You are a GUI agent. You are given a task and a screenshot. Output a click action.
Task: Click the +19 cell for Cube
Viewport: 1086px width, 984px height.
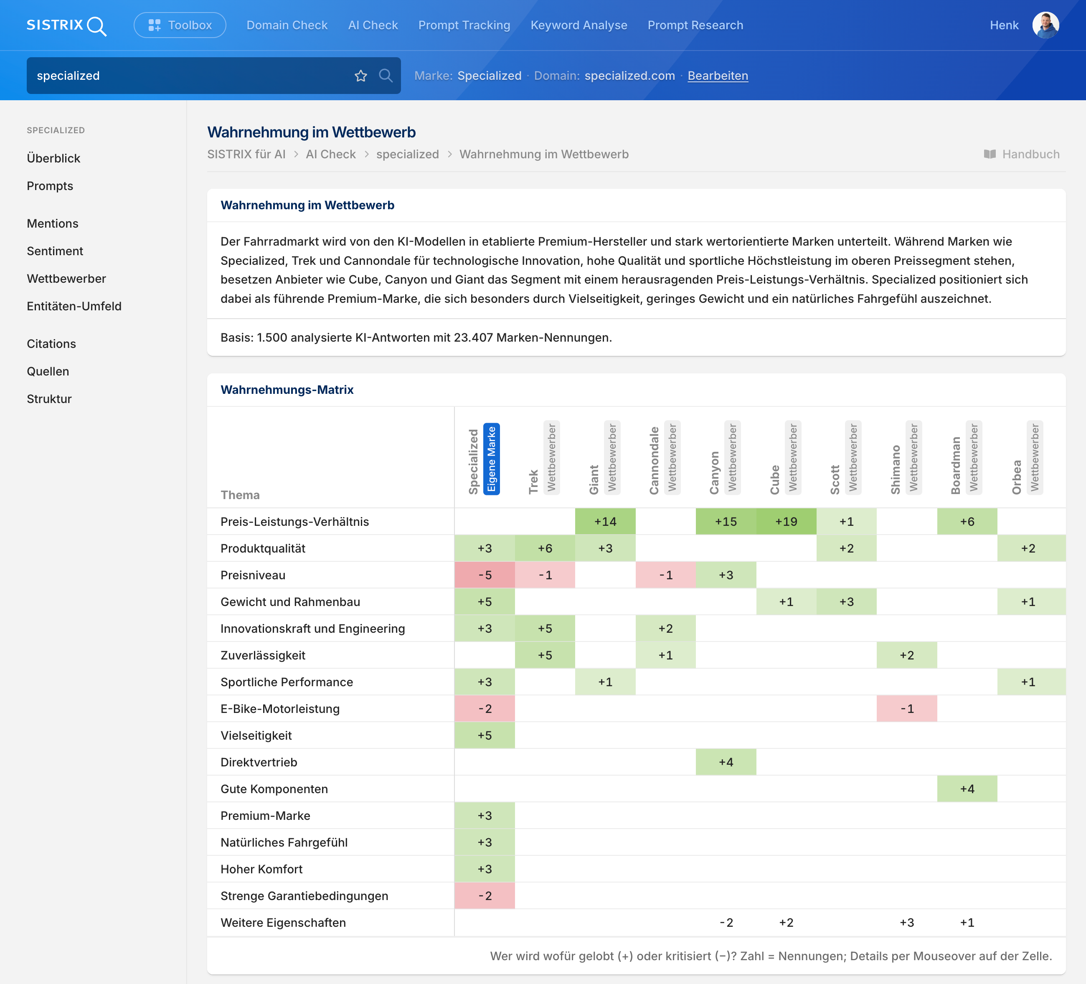click(786, 521)
